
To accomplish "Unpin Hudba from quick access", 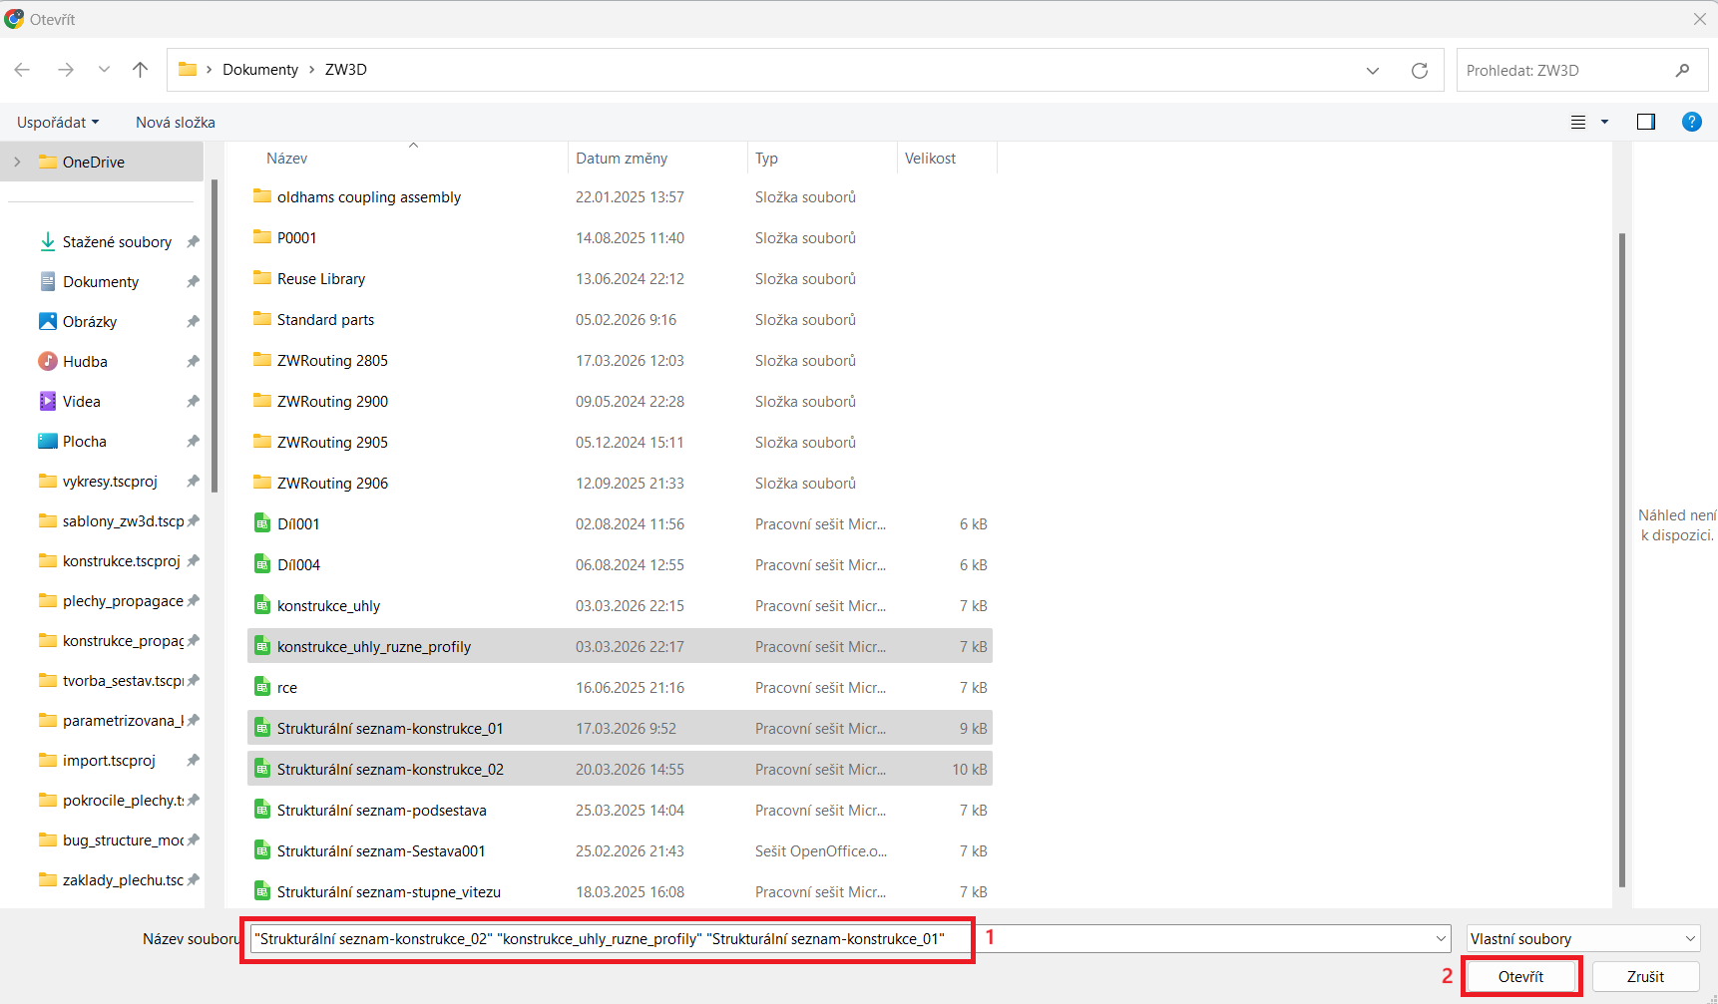I will (193, 362).
